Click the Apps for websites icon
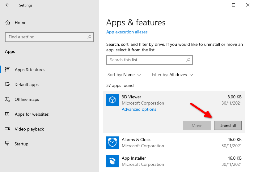 tap(7, 114)
